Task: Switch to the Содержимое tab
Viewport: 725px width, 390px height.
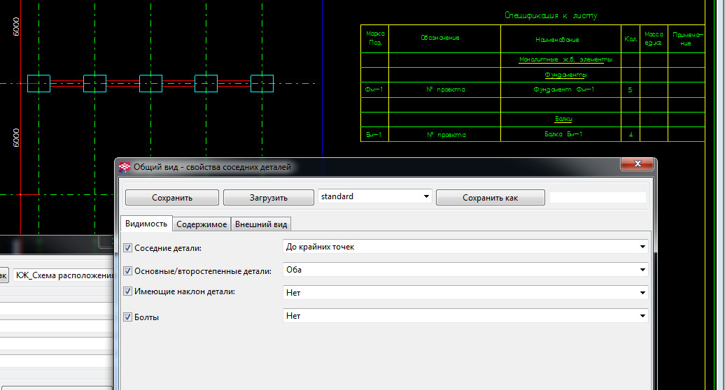Action: click(x=202, y=224)
